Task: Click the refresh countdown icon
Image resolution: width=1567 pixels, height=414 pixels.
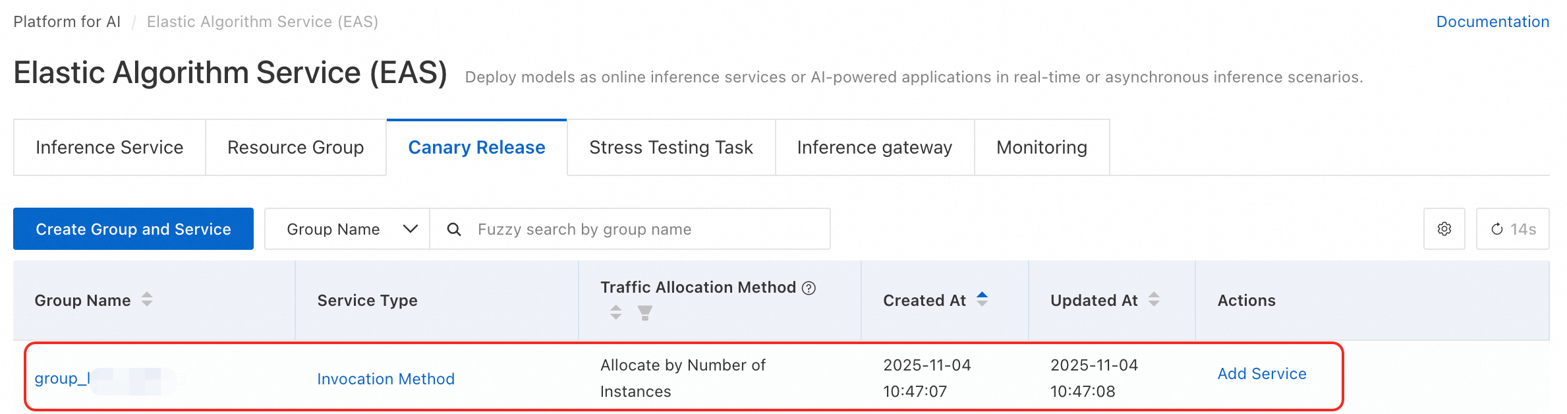Action: pyautogui.click(x=1497, y=229)
